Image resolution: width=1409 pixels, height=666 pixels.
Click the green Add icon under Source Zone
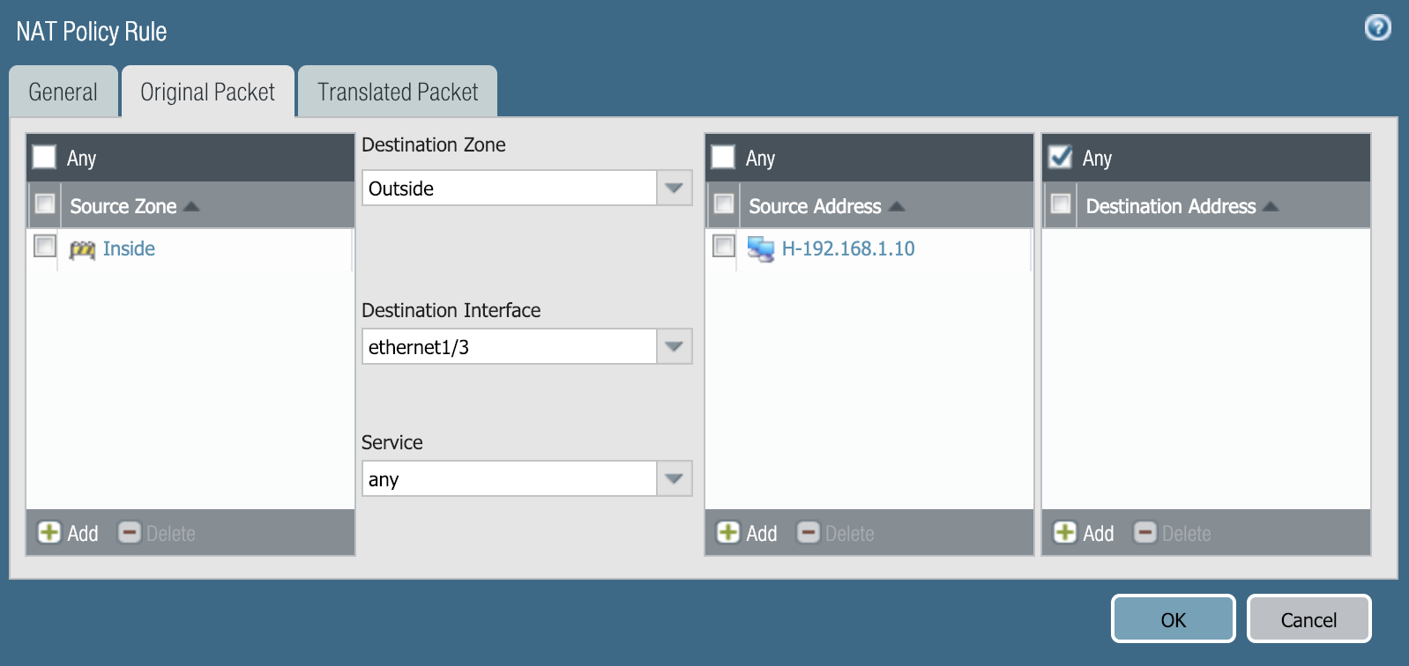pyautogui.click(x=49, y=532)
